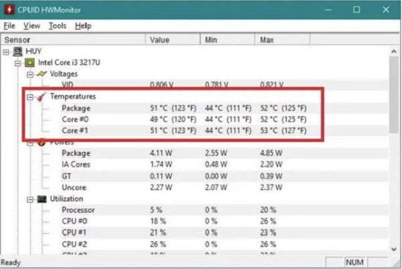Select the HUY computer icon
Screen dimensions: 402x269
click(x=18, y=52)
